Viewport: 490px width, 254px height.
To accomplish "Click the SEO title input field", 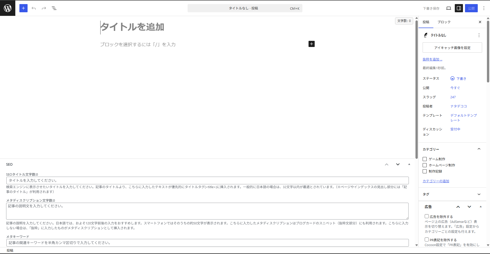I will coord(207,180).
